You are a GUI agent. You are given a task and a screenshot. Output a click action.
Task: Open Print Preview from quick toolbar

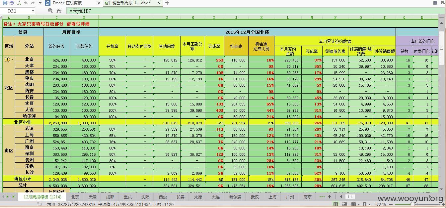[x=19, y=3]
